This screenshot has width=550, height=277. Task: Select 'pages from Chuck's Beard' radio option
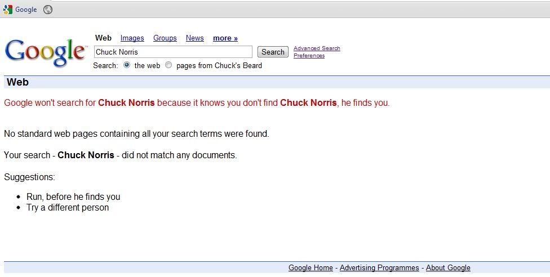tap(168, 65)
